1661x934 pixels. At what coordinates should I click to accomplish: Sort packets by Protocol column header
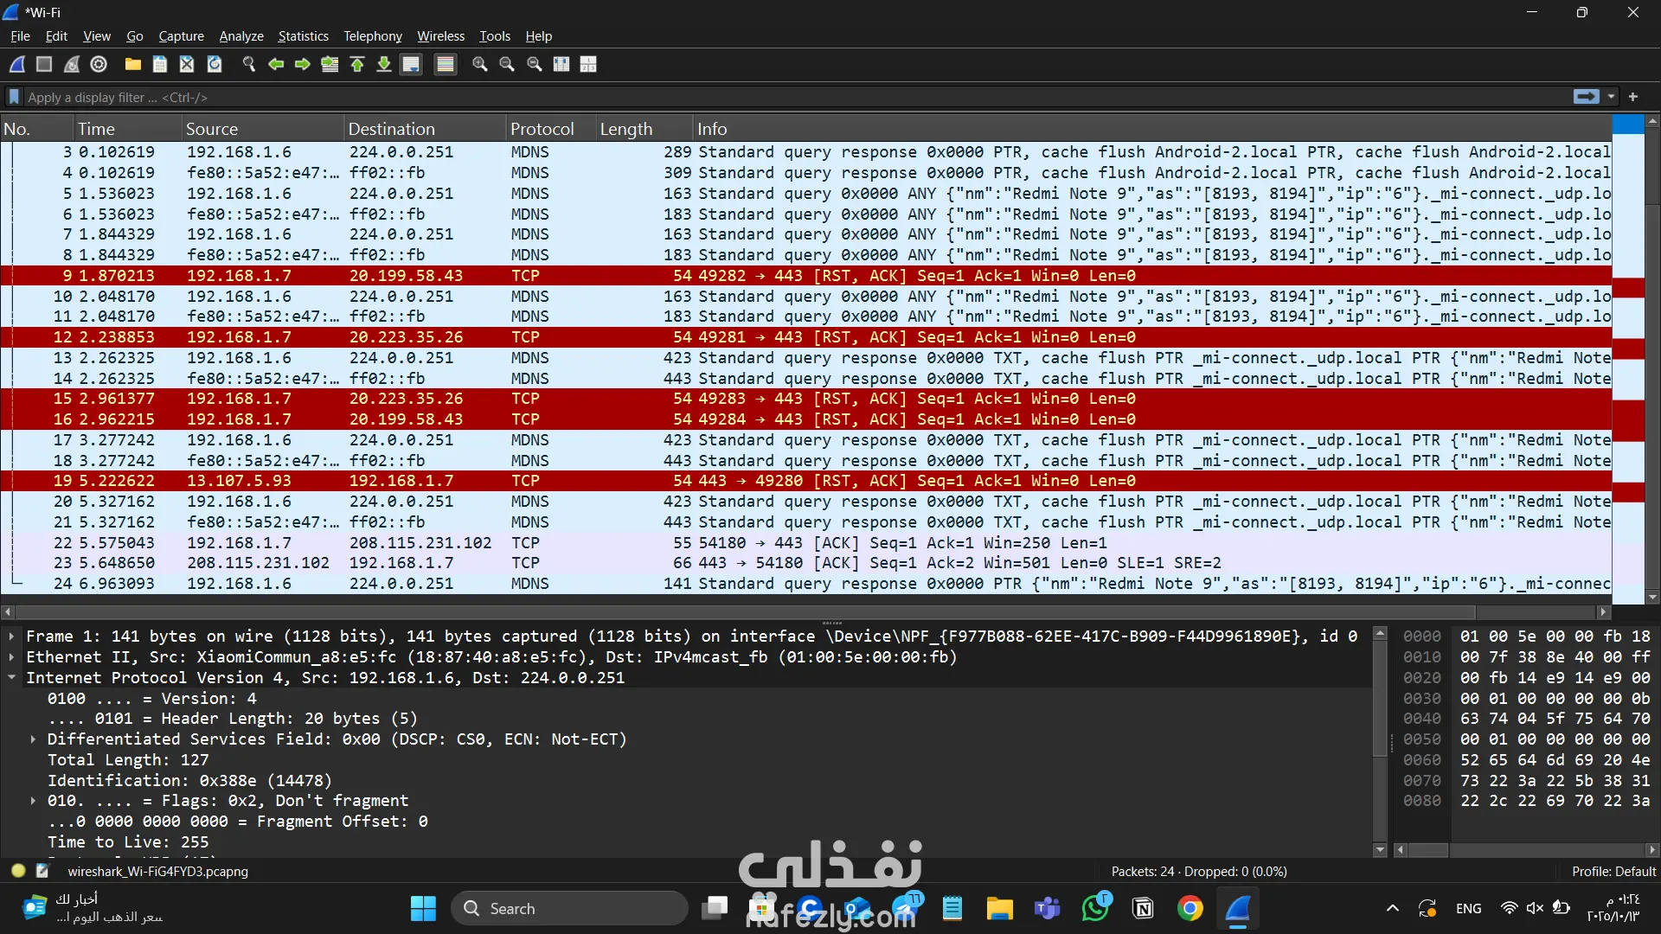(542, 129)
